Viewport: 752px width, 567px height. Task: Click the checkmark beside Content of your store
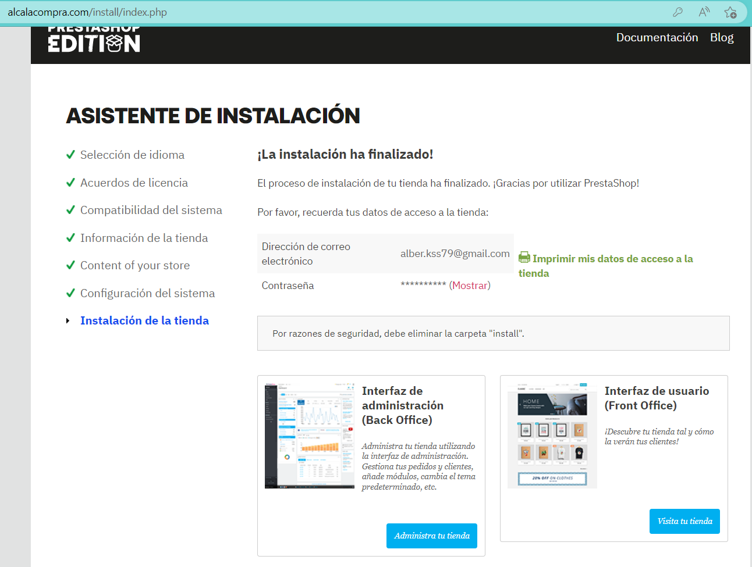point(70,265)
